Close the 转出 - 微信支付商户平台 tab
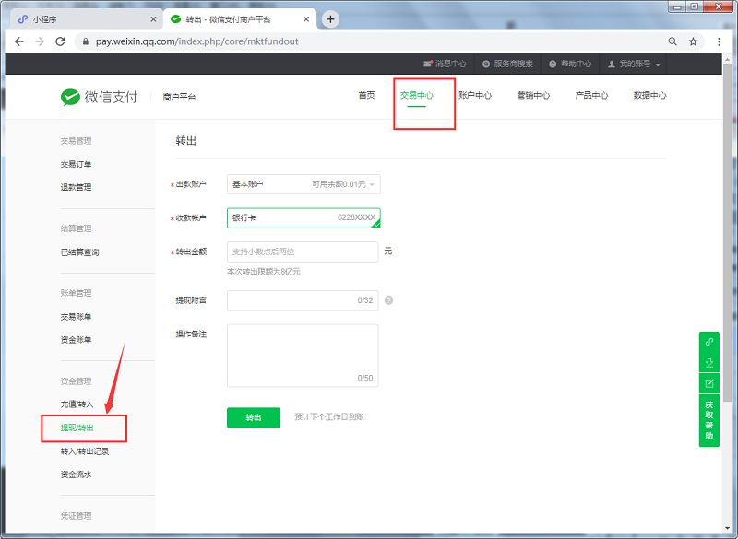This screenshot has width=738, height=539. [x=306, y=19]
